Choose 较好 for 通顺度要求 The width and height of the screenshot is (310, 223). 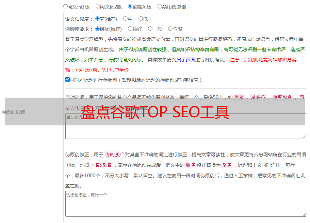pos(130,29)
